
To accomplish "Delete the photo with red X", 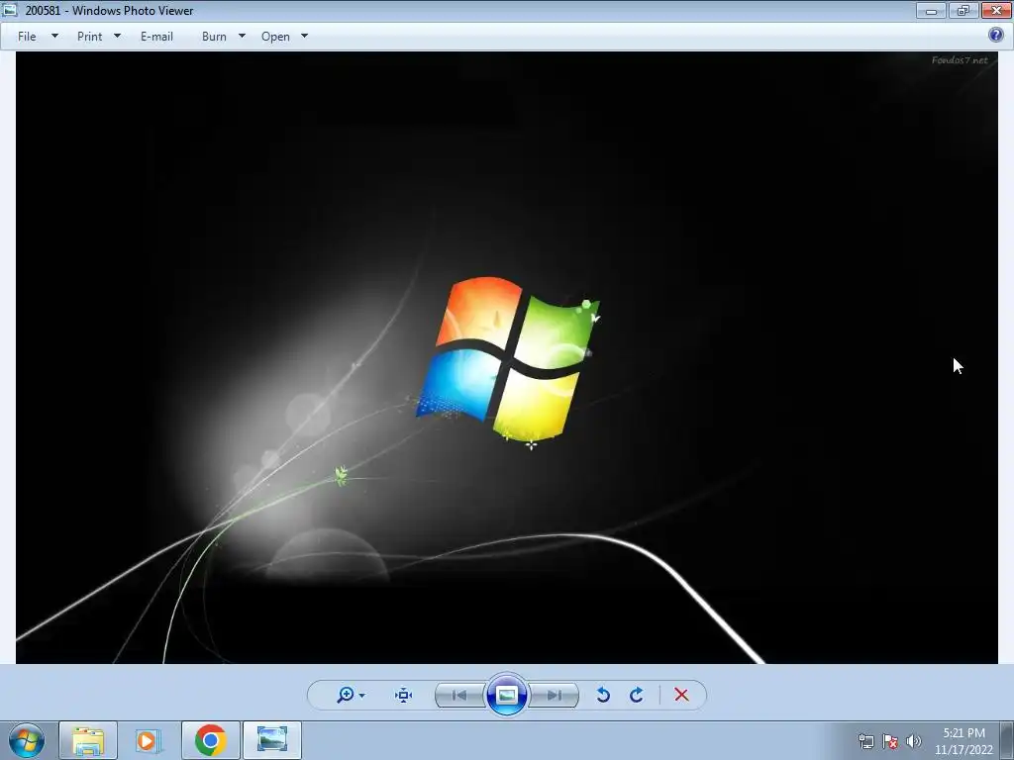I will pyautogui.click(x=681, y=695).
